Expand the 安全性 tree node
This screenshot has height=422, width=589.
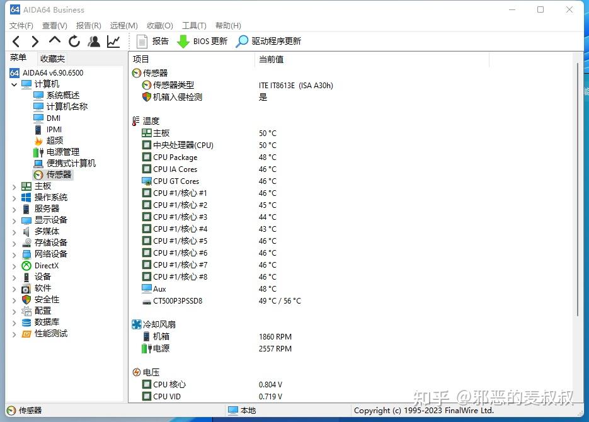click(x=14, y=300)
